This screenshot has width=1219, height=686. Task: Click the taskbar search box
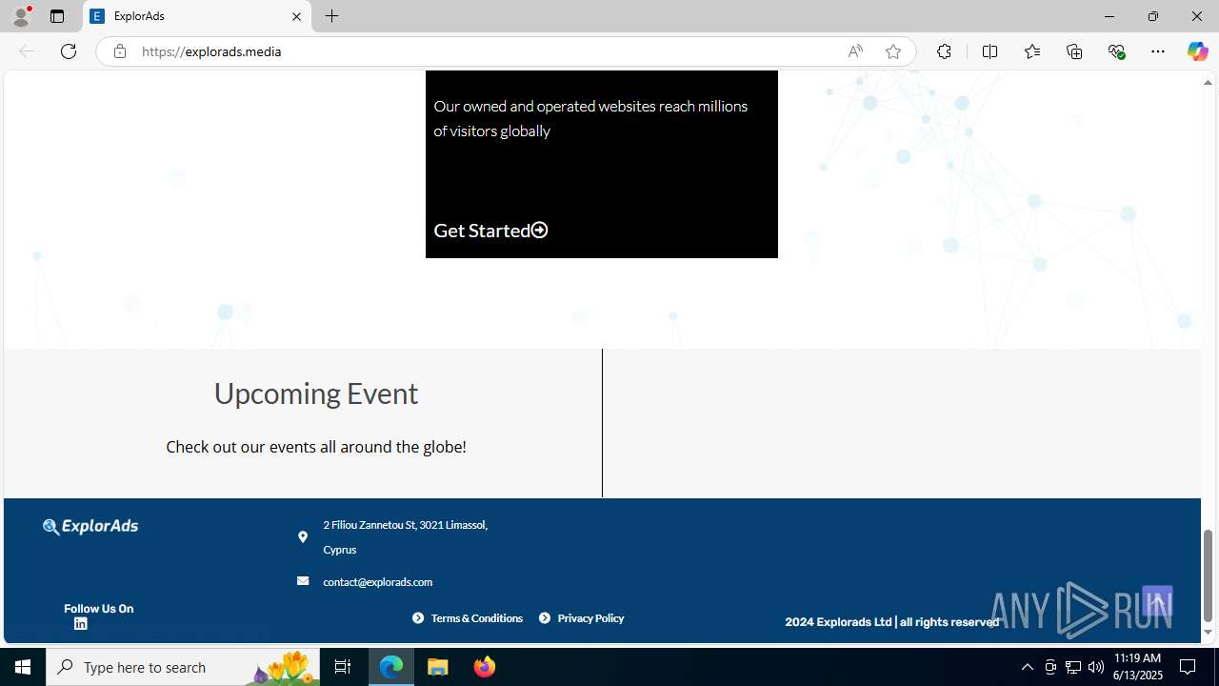pyautogui.click(x=183, y=667)
